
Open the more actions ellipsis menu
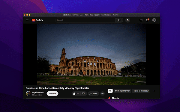pos(102,93)
